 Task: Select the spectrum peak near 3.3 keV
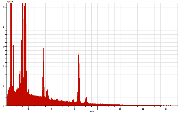tap(43, 77)
